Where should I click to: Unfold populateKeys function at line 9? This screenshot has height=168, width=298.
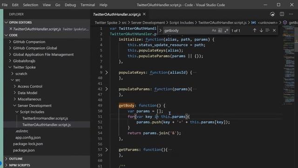pyautogui.click(x=107, y=73)
